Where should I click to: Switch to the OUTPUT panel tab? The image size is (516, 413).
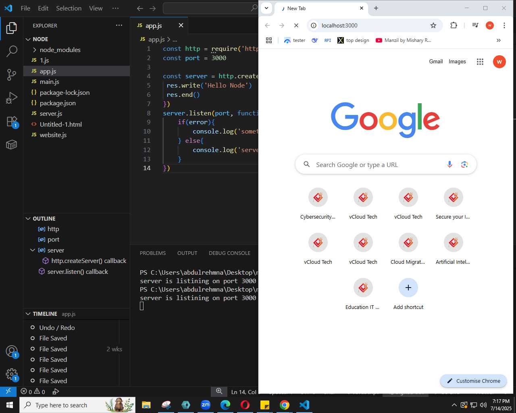pos(187,253)
